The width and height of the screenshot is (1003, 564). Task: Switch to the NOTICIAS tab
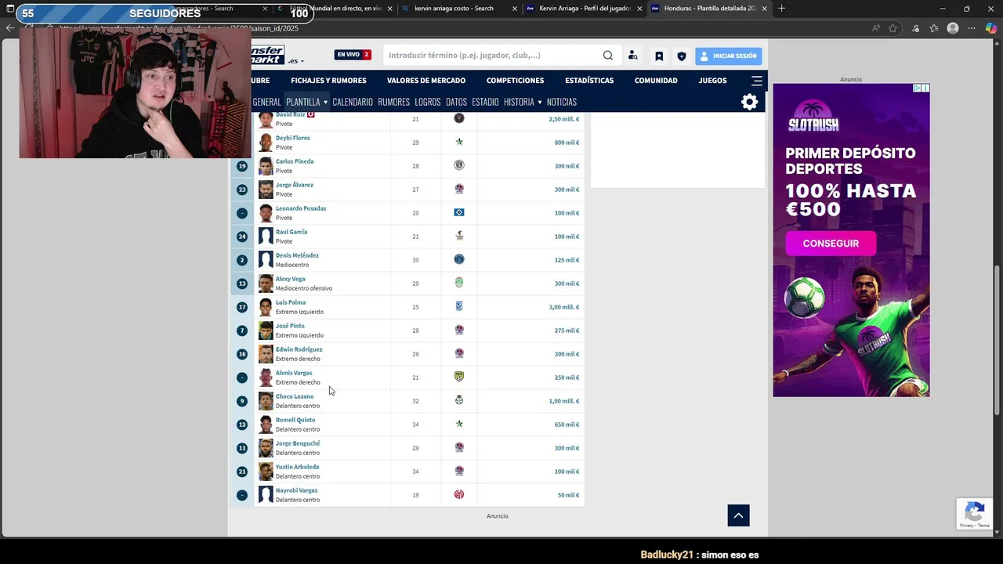[562, 102]
